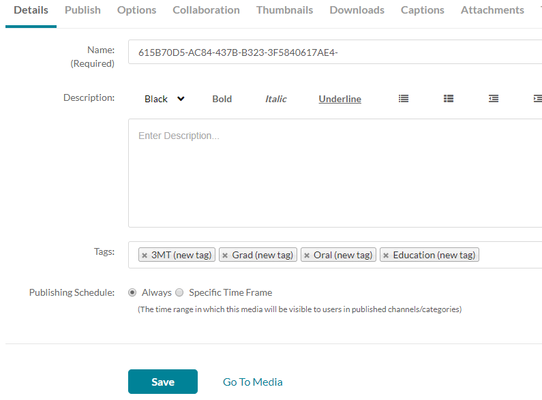Screen dimensions: 542x400
Task: Remove the Oral tag
Action: coord(307,256)
